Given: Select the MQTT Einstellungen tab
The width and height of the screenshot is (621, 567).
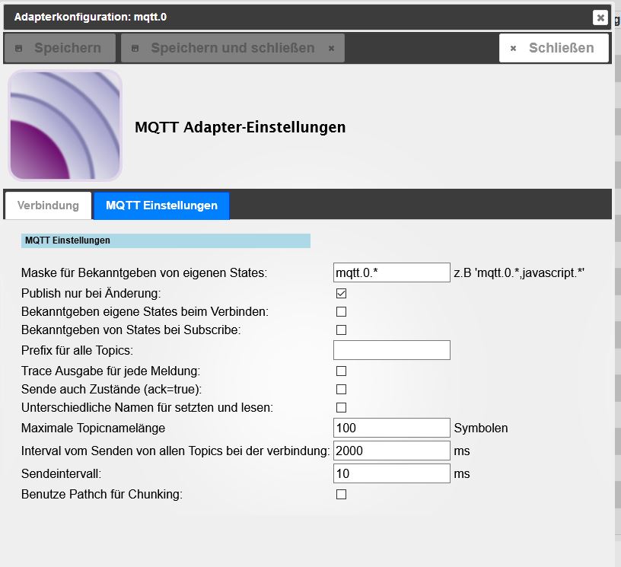Looking at the screenshot, I should 161,205.
